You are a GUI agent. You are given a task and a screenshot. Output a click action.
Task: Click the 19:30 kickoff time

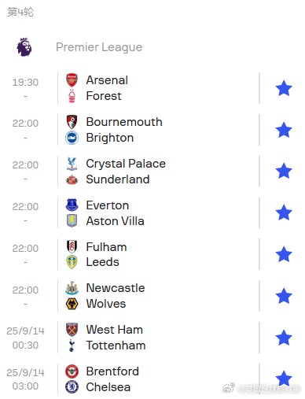(x=25, y=83)
